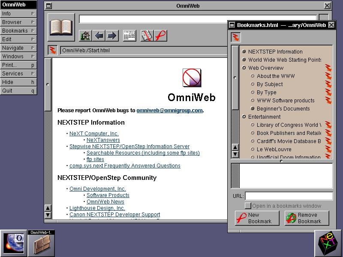Screen dimensions: 343x257
Task: Click the open book logo icon
Action: coord(61,27)
